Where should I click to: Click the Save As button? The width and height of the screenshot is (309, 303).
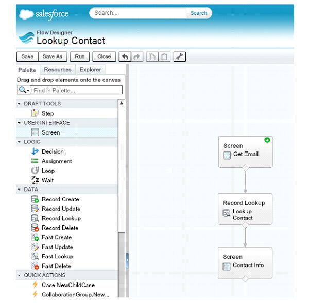(52, 57)
